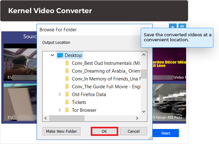Expand the Tor Browser folder
This screenshot has width=219, height=144.
pyautogui.click(x=60, y=110)
